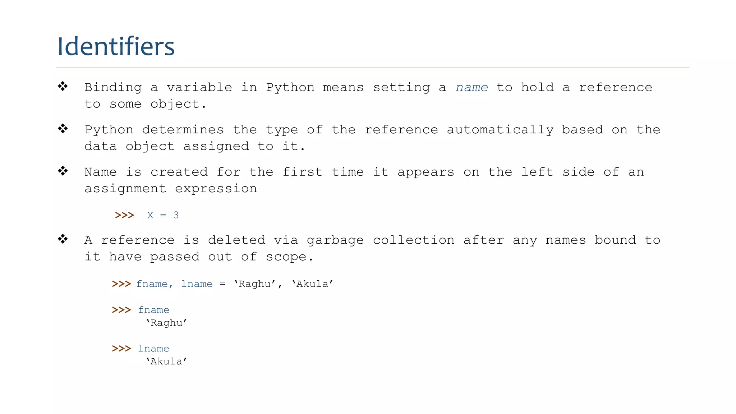The height and width of the screenshot is (414, 736).
Task: Click the >>> prompt before the lone 'fname'
Action: 121,310
